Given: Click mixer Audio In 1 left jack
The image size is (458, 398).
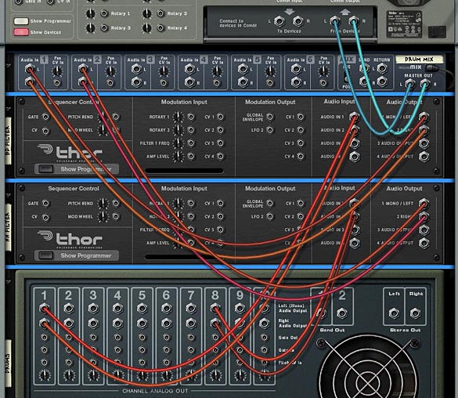Looking at the screenshot, I should [29, 69].
